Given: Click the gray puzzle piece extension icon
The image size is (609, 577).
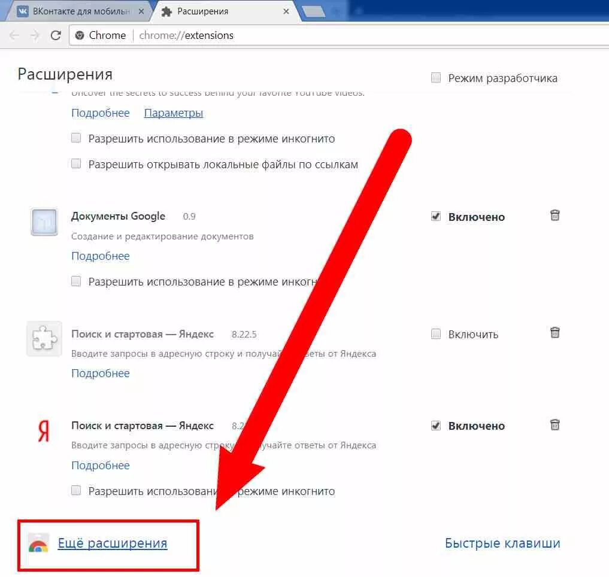Looking at the screenshot, I should (x=44, y=338).
